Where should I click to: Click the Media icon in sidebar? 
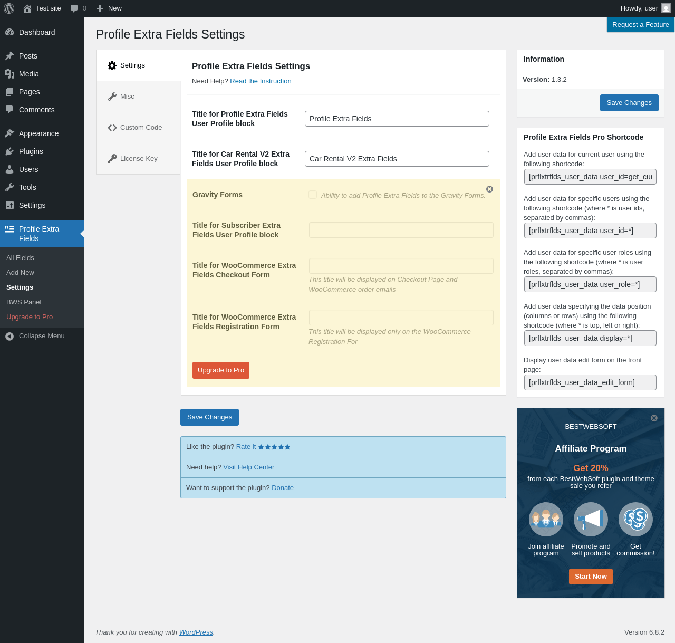tap(9, 74)
